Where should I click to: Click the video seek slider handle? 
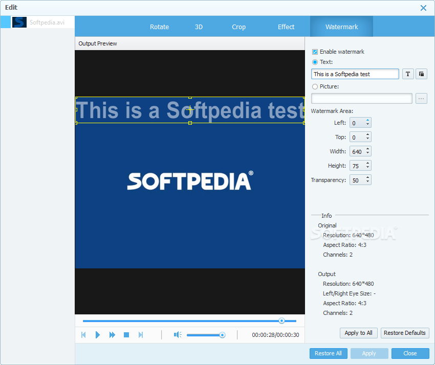pos(281,321)
